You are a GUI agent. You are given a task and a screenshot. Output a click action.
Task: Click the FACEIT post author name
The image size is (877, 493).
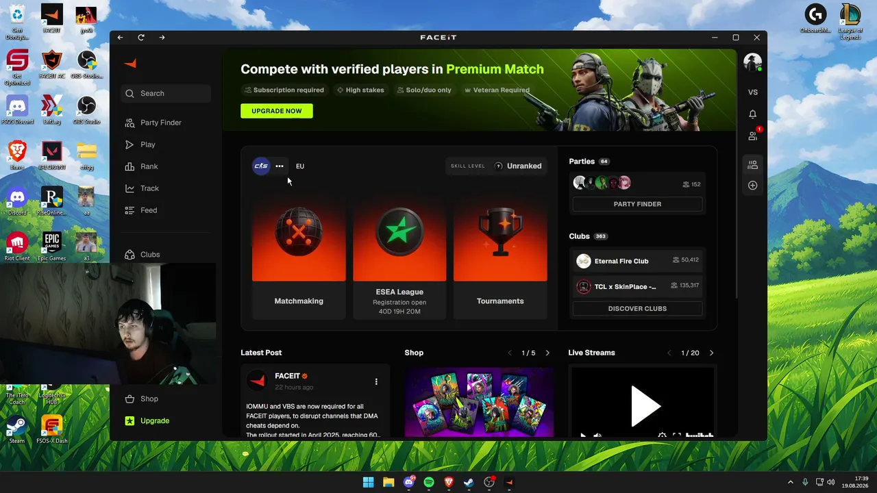(x=288, y=376)
